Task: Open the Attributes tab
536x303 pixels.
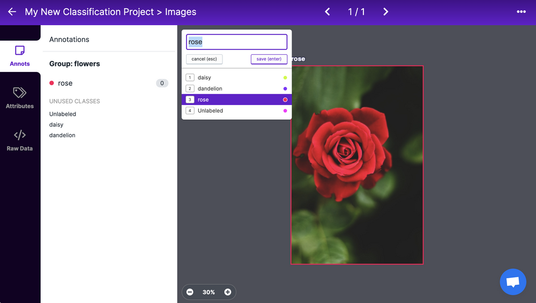Action: (20, 98)
